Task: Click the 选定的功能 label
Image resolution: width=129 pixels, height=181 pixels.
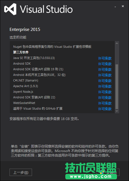Action: point(18,37)
